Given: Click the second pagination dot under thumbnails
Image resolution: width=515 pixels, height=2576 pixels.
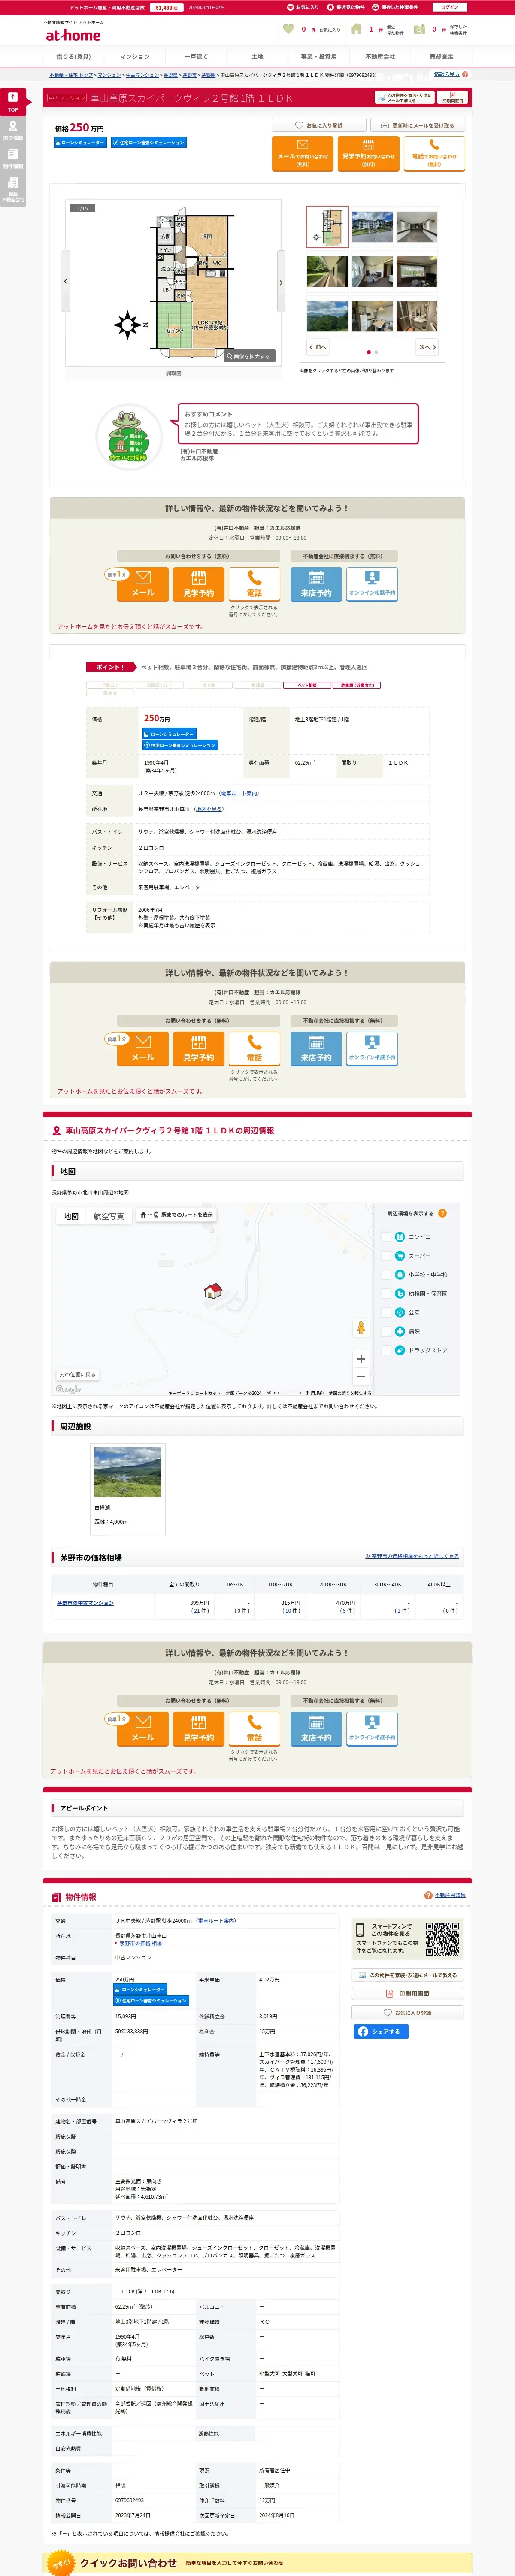Looking at the screenshot, I should 376,352.
